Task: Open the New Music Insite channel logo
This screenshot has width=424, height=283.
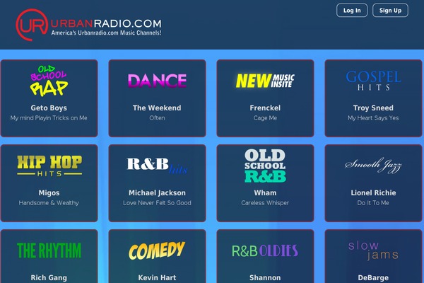Action: tap(265, 81)
